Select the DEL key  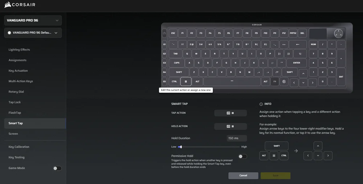302,33
